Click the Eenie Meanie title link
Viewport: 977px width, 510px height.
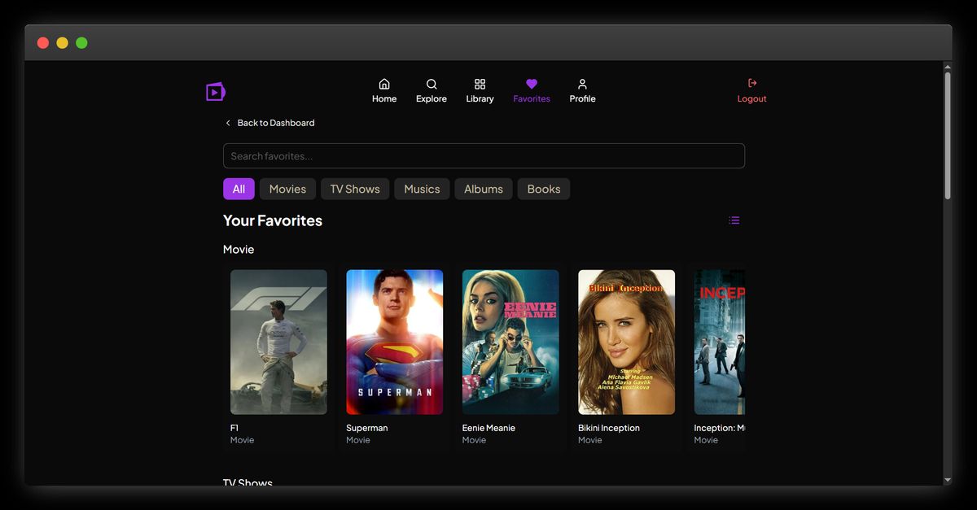(x=488, y=428)
